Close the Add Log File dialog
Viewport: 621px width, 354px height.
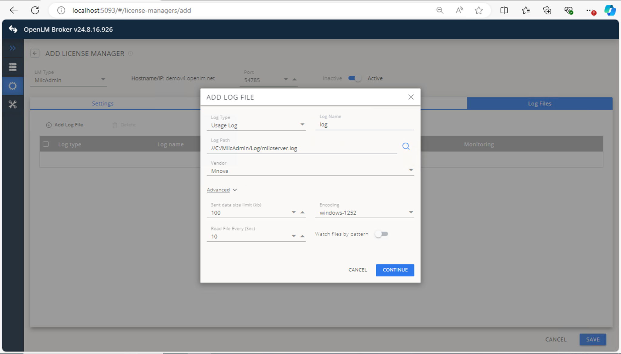[x=411, y=97]
